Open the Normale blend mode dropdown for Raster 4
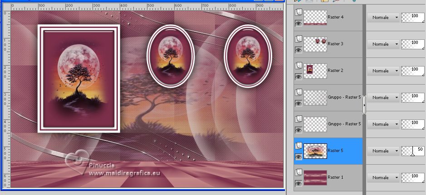This screenshot has height=195, width=426. (x=383, y=17)
